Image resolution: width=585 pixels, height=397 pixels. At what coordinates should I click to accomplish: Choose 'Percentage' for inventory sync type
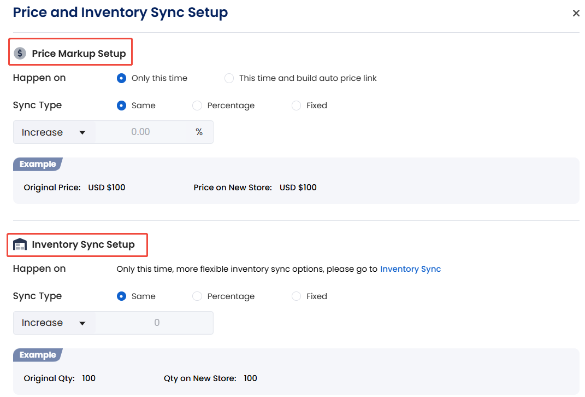[x=197, y=296]
